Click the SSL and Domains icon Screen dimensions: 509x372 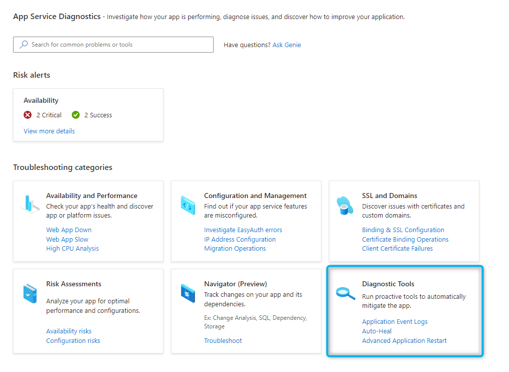point(345,205)
